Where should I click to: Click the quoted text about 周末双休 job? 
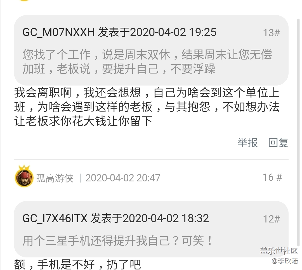click(147, 61)
